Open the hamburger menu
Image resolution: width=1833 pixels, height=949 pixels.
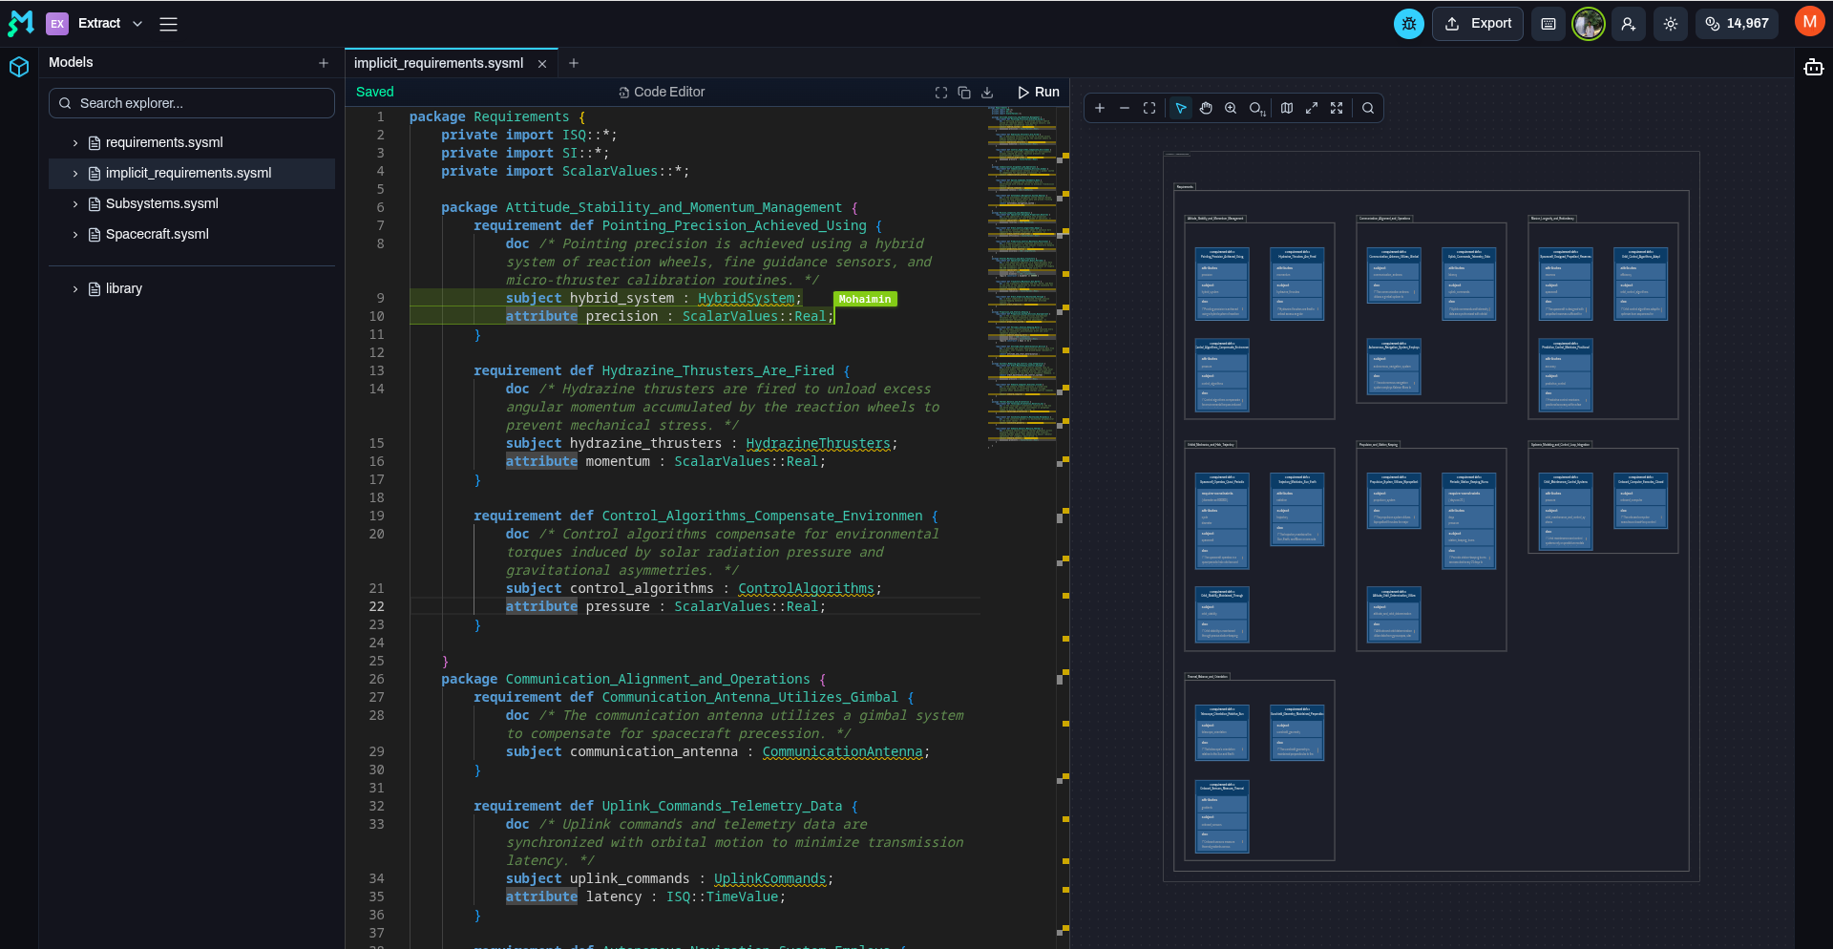pyautogui.click(x=169, y=24)
